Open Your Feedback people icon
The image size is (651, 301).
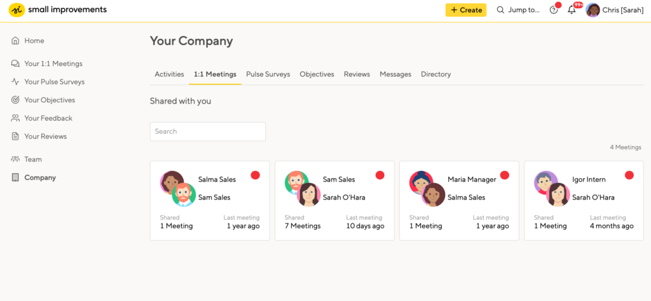(15, 118)
